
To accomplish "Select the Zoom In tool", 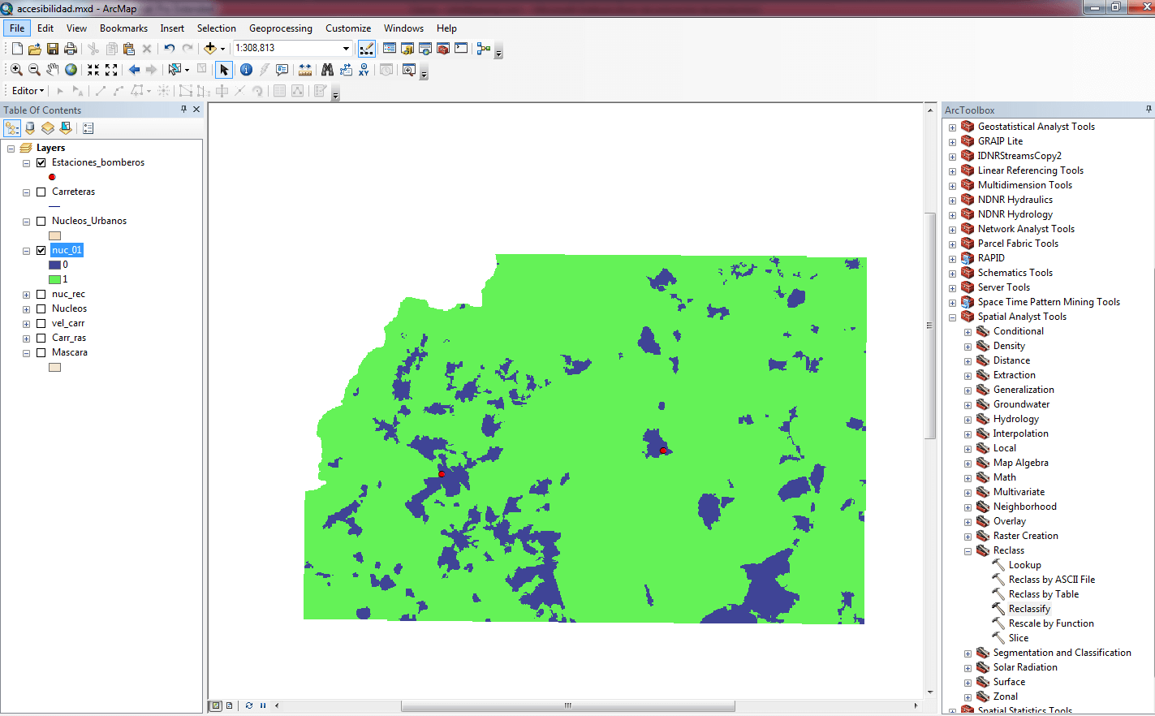I will tap(16, 70).
